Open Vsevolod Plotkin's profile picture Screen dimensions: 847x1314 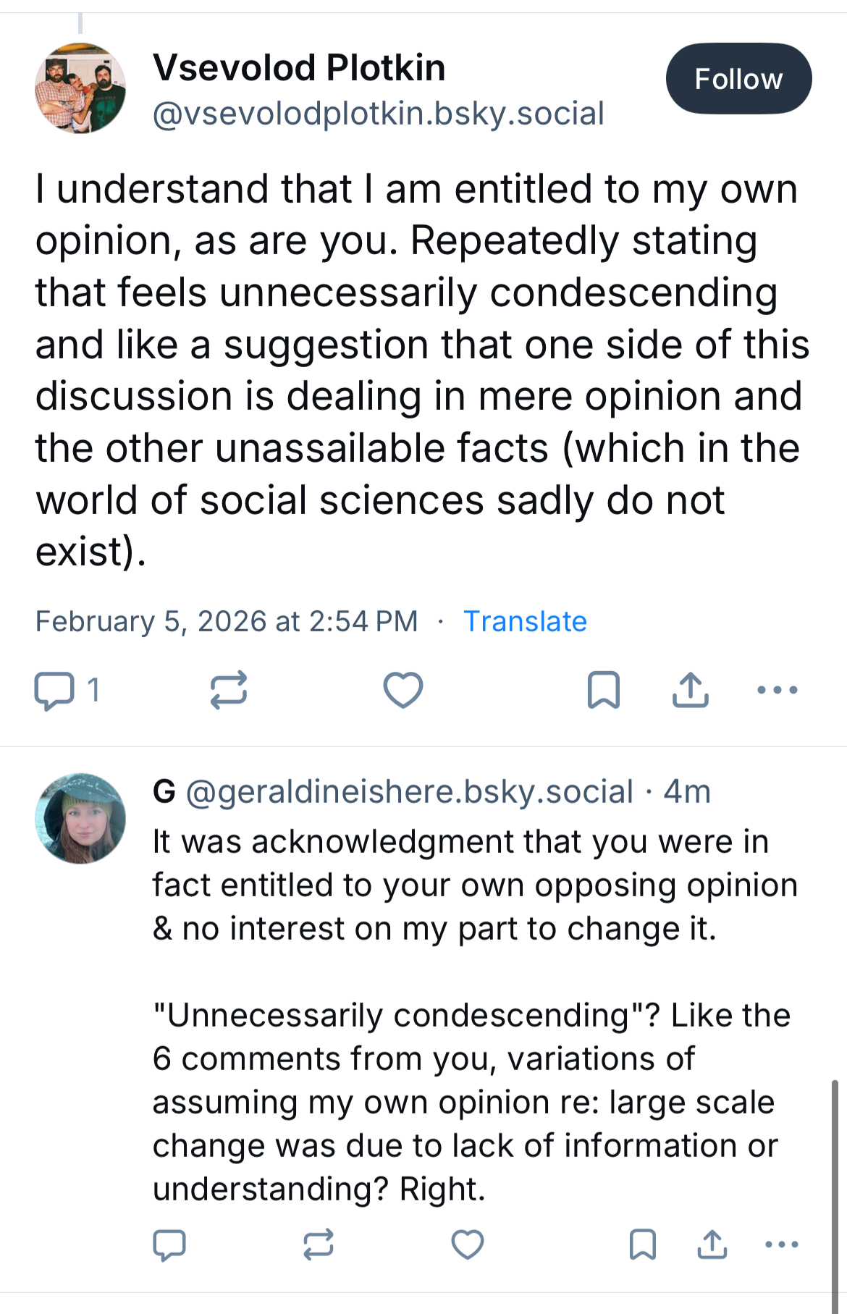(80, 88)
